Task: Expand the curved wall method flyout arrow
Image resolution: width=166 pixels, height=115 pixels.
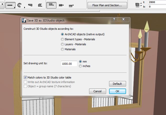Action: point(24,7)
